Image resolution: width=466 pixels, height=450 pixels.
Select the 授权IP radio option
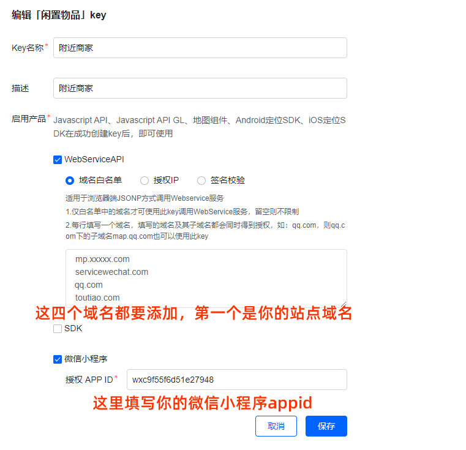click(x=145, y=181)
